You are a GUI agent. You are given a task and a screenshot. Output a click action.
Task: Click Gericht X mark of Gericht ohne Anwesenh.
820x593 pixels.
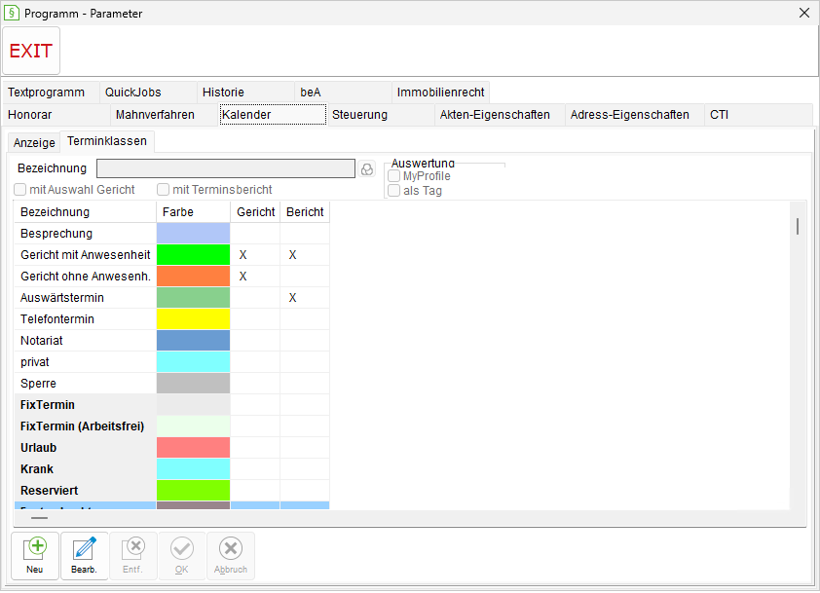point(242,277)
